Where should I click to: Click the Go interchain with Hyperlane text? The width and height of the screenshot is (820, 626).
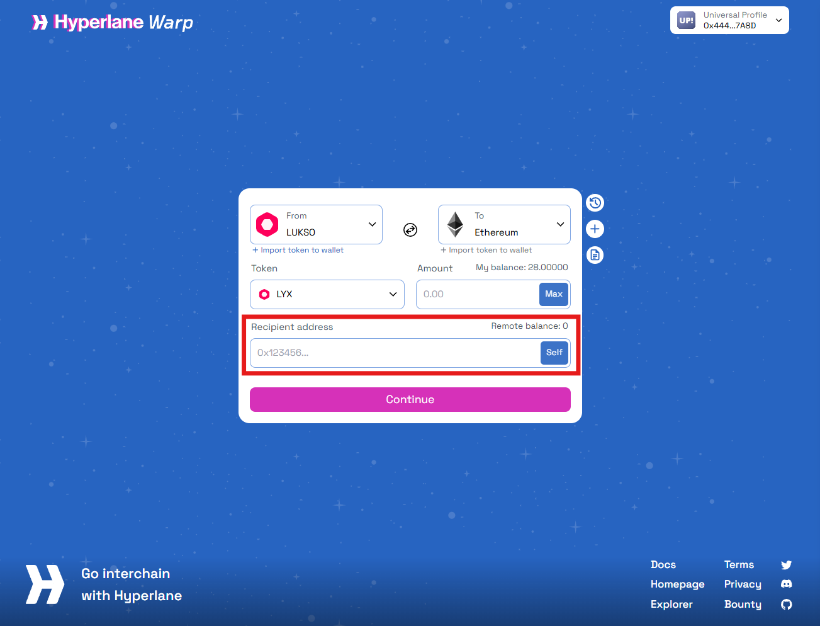click(x=132, y=584)
